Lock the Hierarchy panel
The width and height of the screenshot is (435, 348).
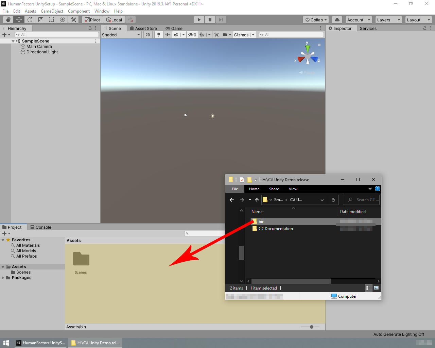[x=90, y=28]
